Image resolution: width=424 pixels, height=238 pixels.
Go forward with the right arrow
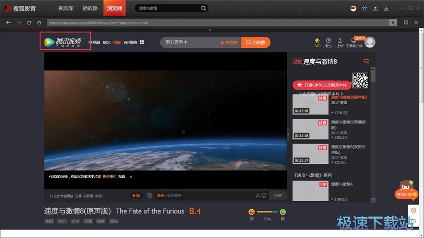pyautogui.click(x=18, y=23)
